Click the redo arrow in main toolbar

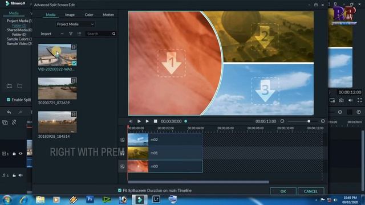click(x=21, y=112)
